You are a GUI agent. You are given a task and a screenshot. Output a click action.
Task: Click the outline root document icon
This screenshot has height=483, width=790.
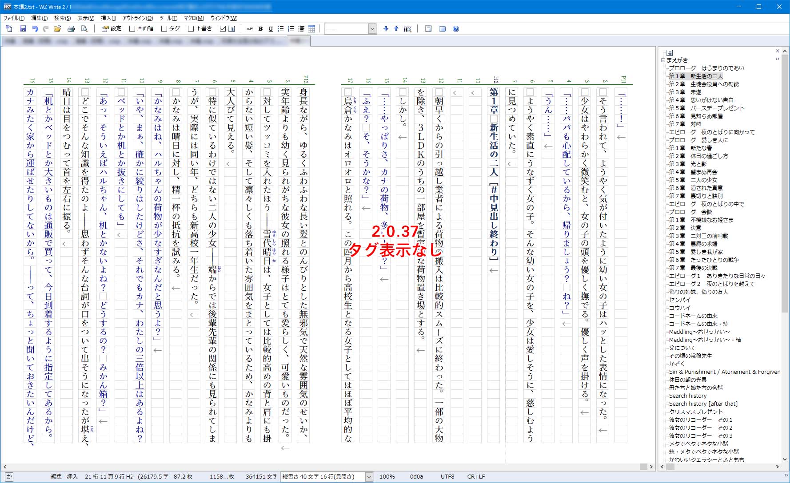pyautogui.click(x=670, y=52)
